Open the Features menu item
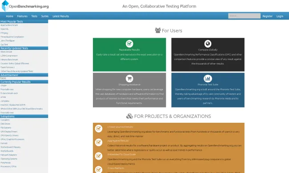289x173 pixels. (x=22, y=16)
